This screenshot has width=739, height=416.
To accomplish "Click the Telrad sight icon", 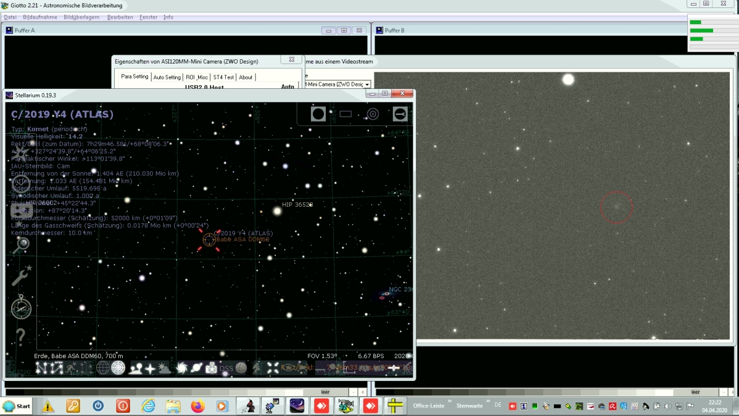I will (373, 114).
